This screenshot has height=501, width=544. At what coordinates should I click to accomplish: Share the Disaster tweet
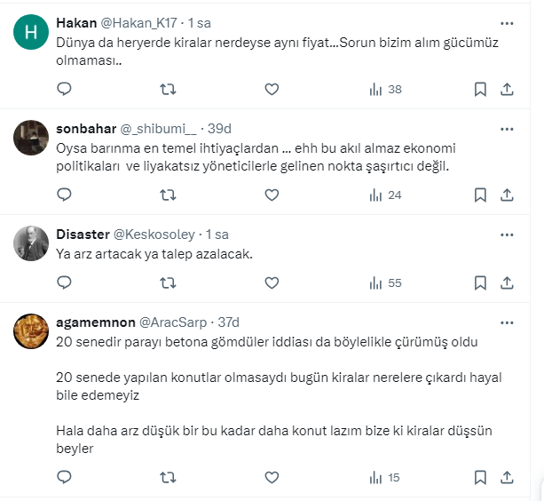pyautogui.click(x=507, y=282)
